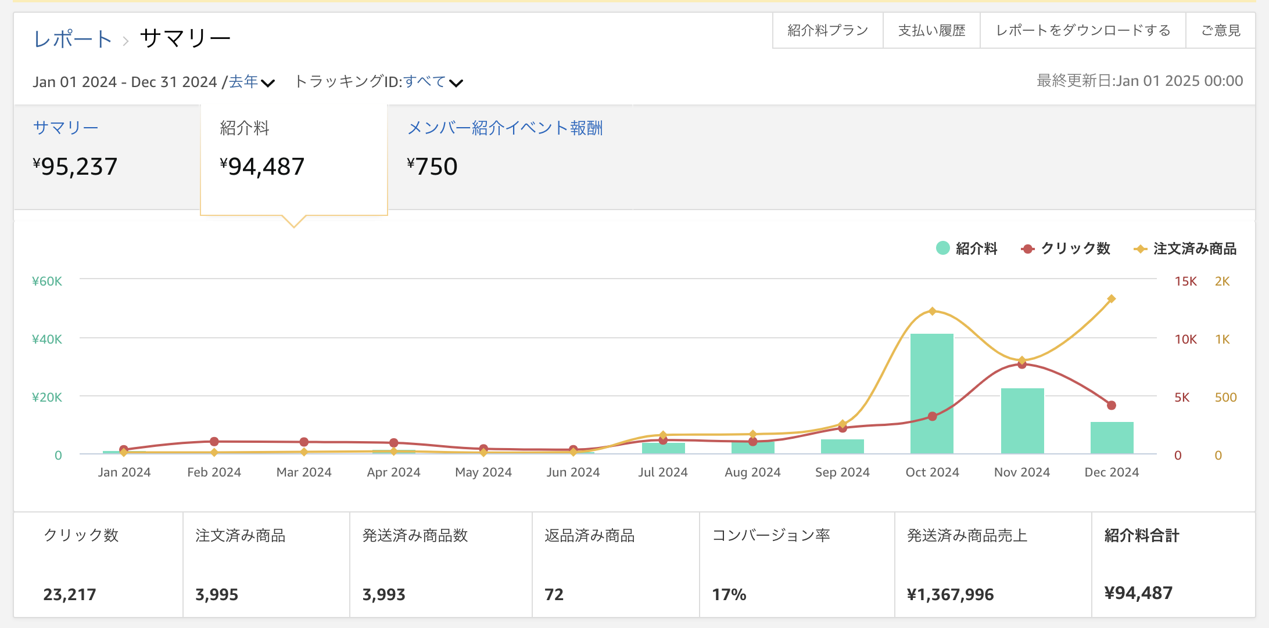Toggle クリック数 legend series
The width and height of the screenshot is (1269, 628).
(x=1066, y=248)
